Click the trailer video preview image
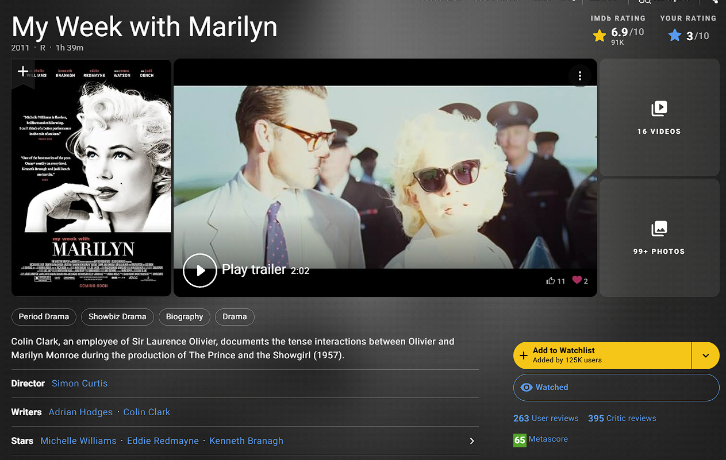726x460 pixels. point(385,177)
